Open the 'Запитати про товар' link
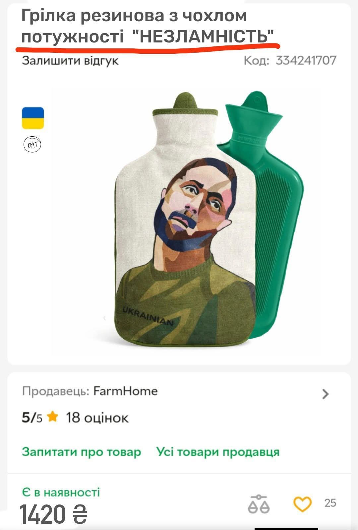This screenshot has height=530, width=358. click(82, 452)
